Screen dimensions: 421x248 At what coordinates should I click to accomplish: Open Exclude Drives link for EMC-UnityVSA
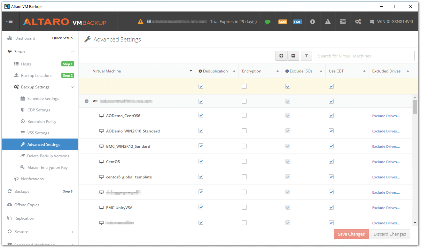point(386,208)
